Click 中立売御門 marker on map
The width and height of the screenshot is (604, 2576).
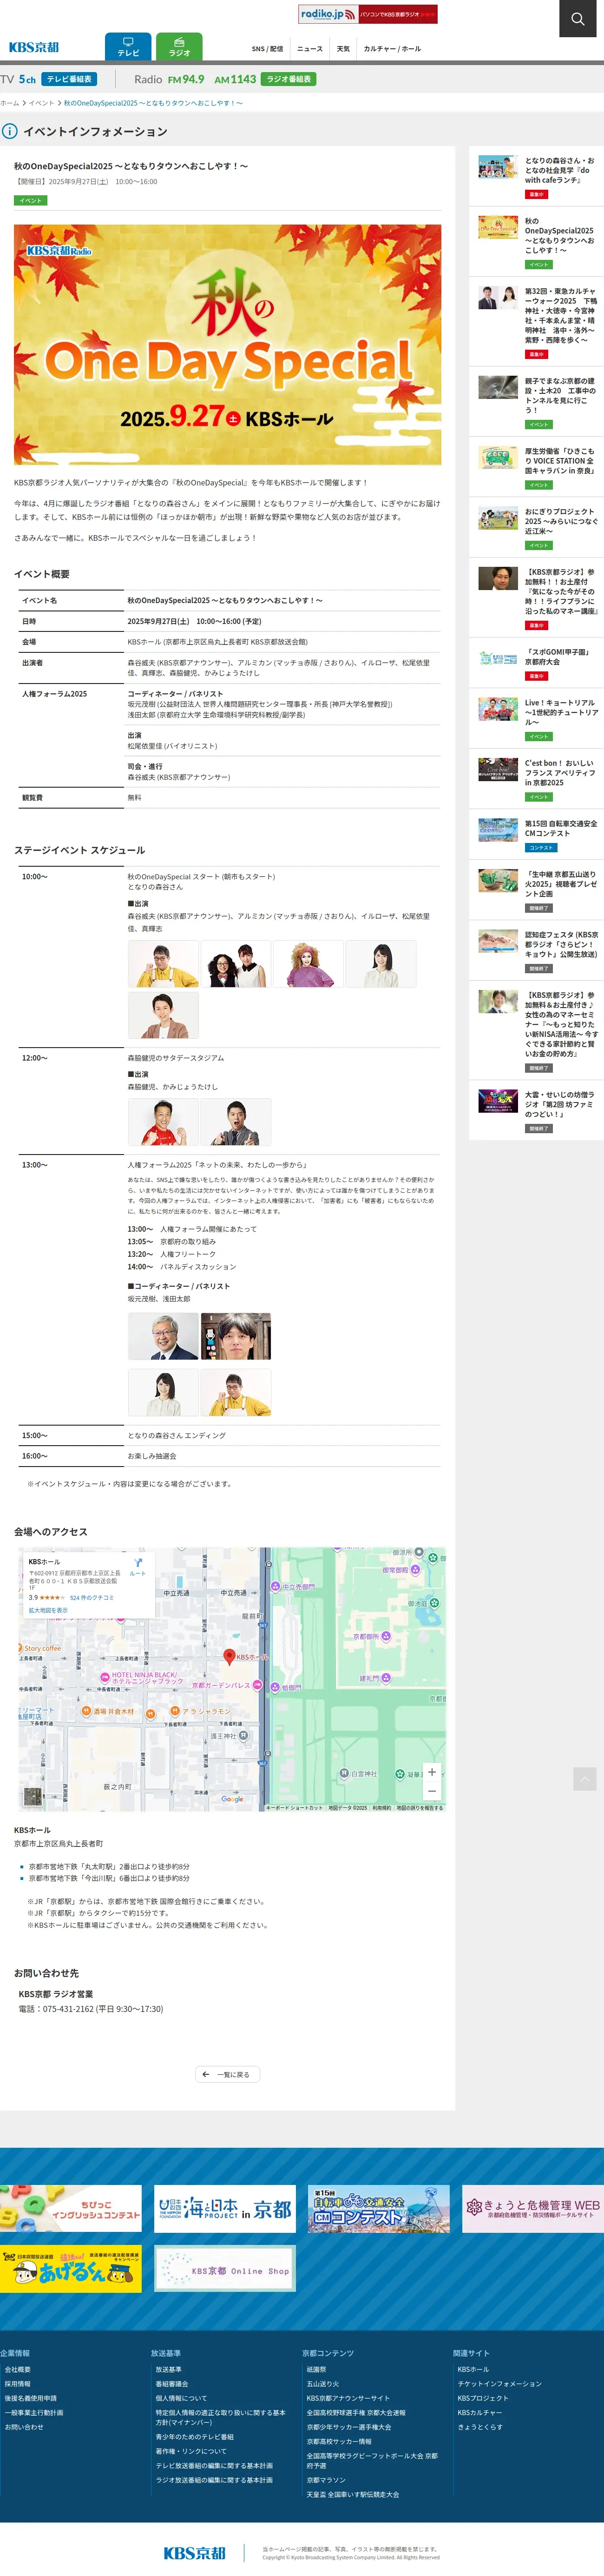click(x=277, y=1586)
